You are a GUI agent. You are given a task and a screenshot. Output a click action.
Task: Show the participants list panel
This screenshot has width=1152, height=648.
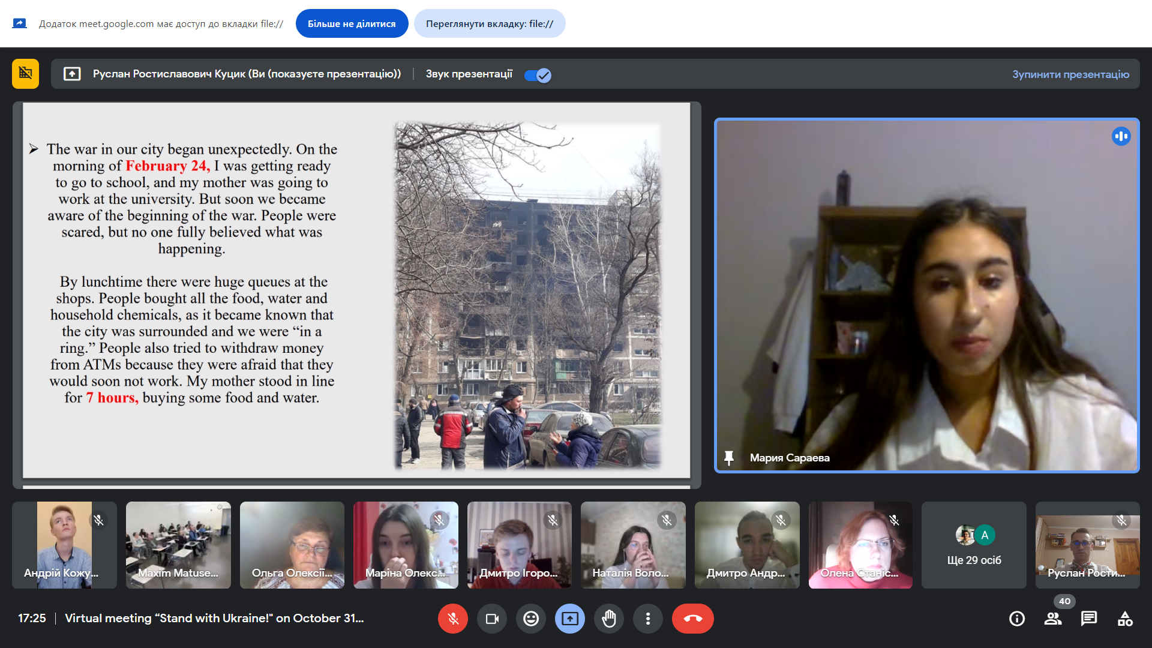(x=1053, y=619)
